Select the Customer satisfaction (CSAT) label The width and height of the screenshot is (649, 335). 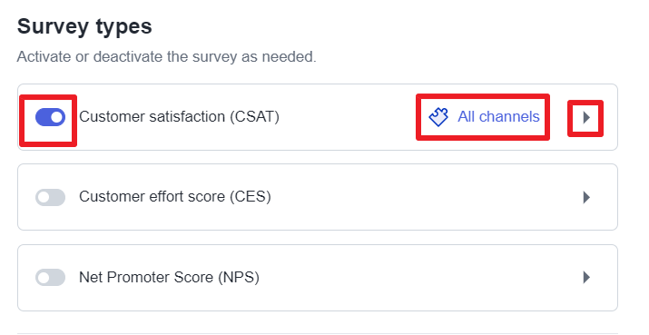tap(179, 117)
